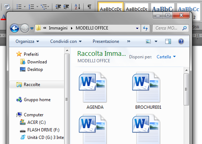
Task: Open Unità CD (G:) drive
Action: point(45,138)
